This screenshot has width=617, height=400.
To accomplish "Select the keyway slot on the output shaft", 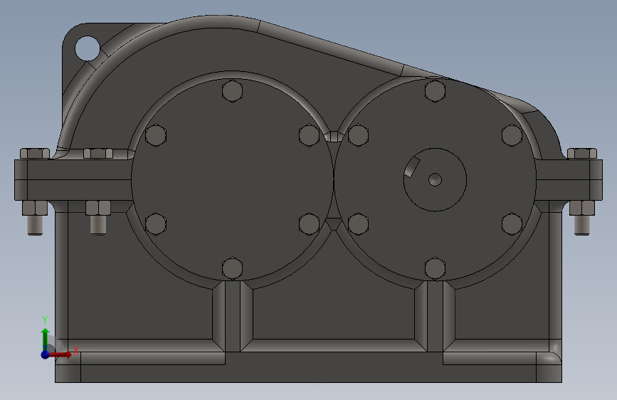I will click(x=411, y=167).
